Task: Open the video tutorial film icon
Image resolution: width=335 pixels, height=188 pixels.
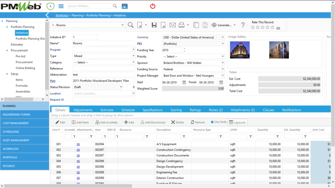Action: (125, 6)
